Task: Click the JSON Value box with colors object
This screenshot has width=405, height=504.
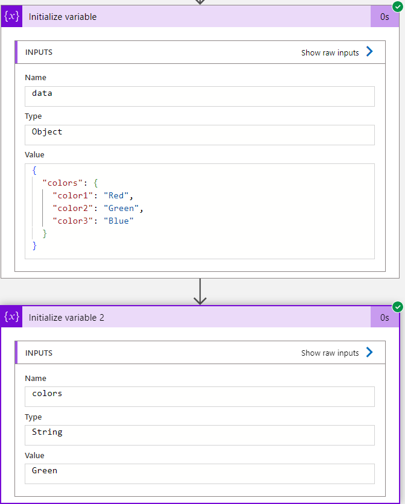Action: [x=199, y=211]
